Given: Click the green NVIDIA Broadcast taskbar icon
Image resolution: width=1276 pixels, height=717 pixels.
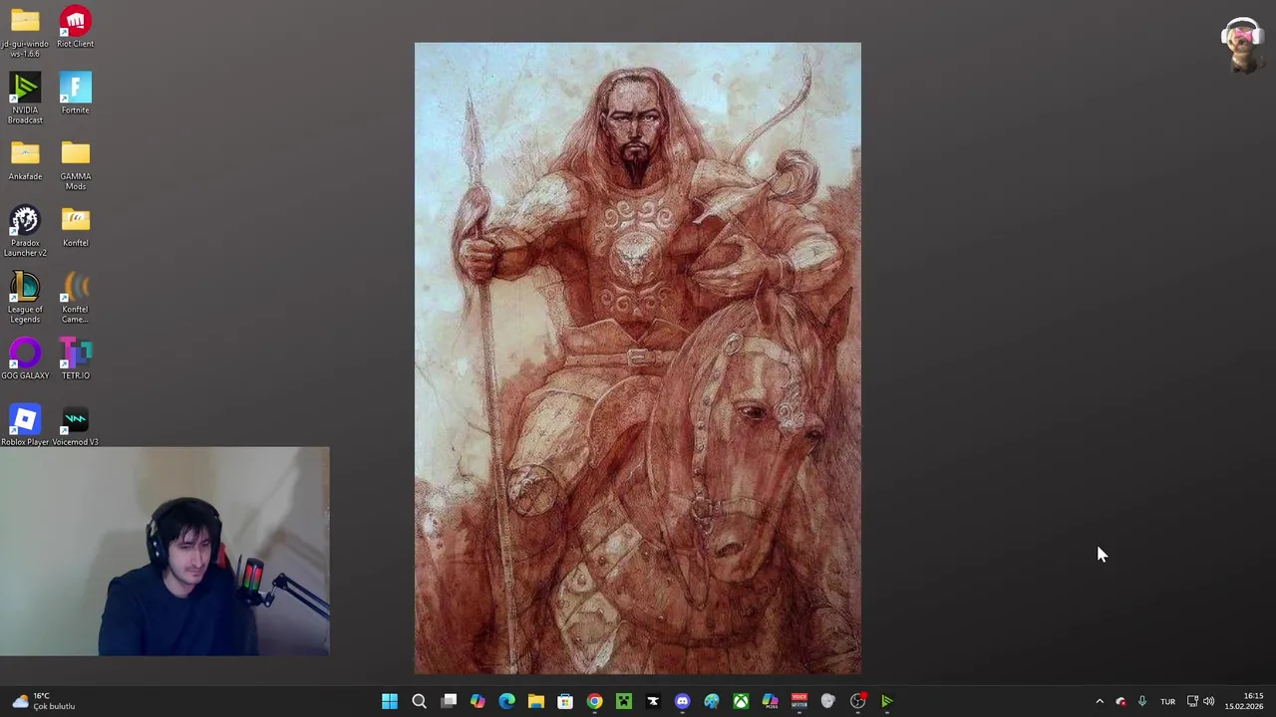Looking at the screenshot, I should (886, 701).
